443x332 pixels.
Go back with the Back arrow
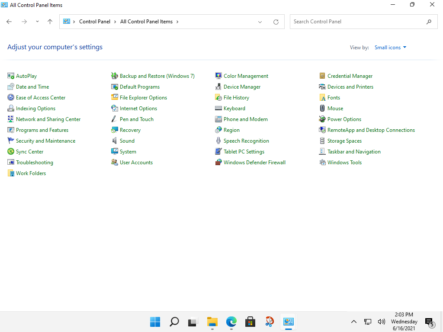tap(9, 22)
